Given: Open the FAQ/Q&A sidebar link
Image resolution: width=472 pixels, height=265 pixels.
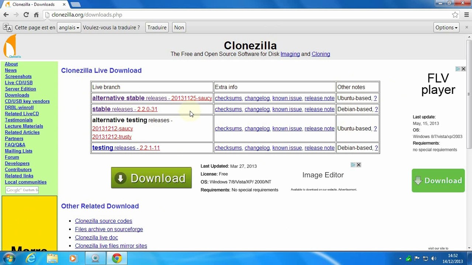Looking at the screenshot, I should [x=15, y=145].
